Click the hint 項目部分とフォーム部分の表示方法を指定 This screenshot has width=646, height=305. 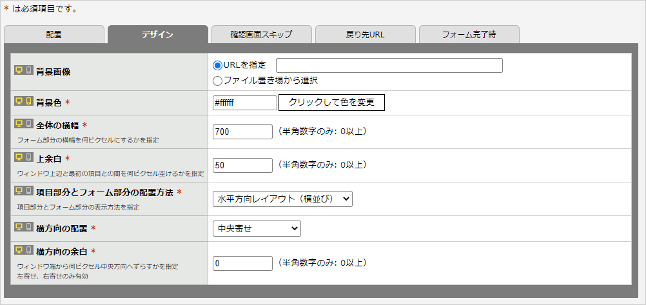[x=78, y=208]
